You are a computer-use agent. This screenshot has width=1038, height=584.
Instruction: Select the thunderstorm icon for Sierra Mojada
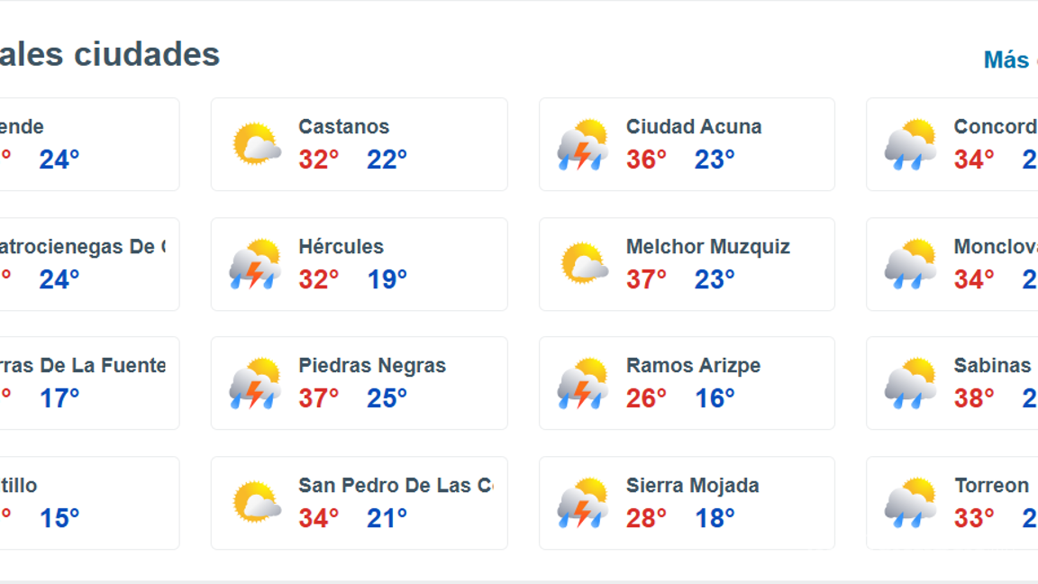pos(582,503)
